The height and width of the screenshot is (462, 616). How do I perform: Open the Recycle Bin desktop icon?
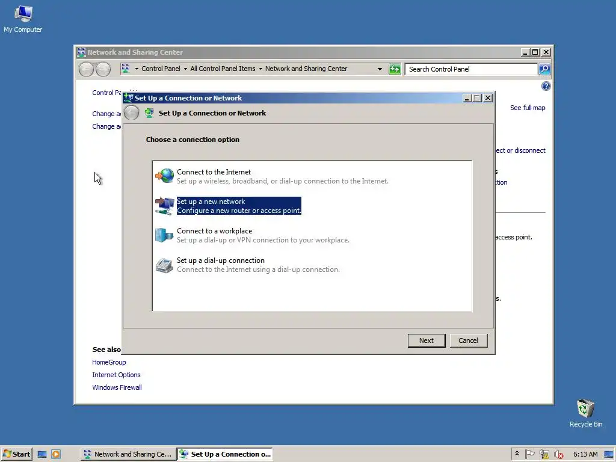point(585,413)
